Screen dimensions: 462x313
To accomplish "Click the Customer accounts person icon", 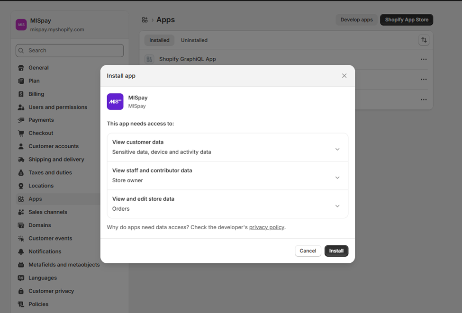I will (x=21, y=146).
